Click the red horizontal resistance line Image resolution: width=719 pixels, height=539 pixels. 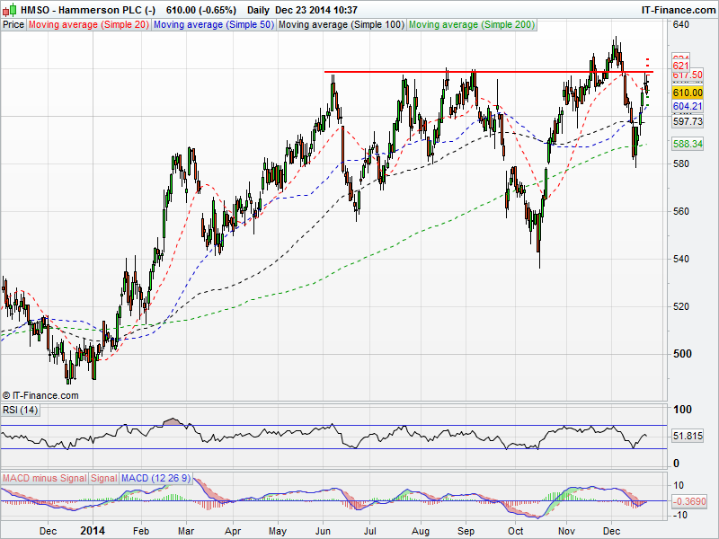pos(485,72)
